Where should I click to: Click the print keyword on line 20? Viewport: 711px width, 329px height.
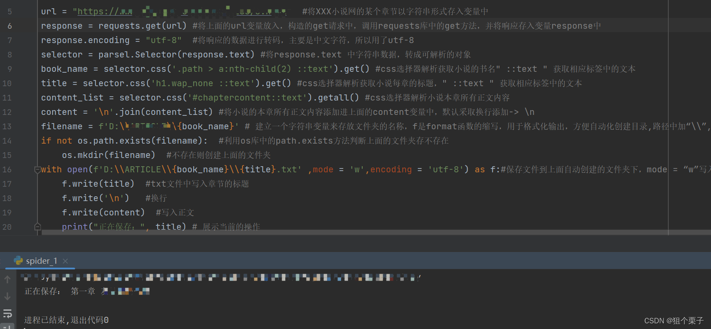75,227
